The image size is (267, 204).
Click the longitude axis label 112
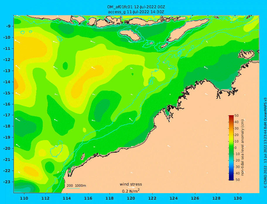(x=45, y=198)
